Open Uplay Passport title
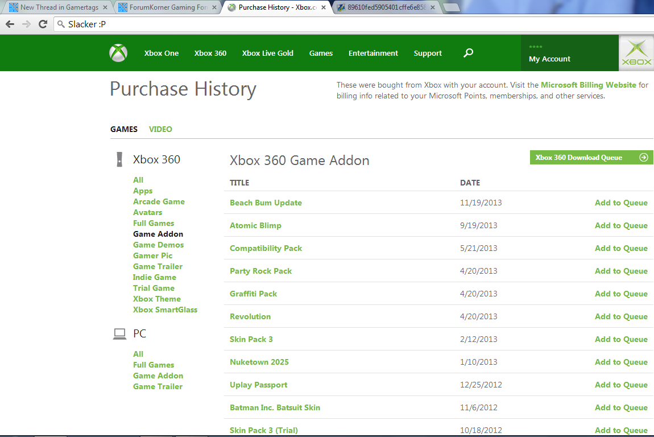 258,385
